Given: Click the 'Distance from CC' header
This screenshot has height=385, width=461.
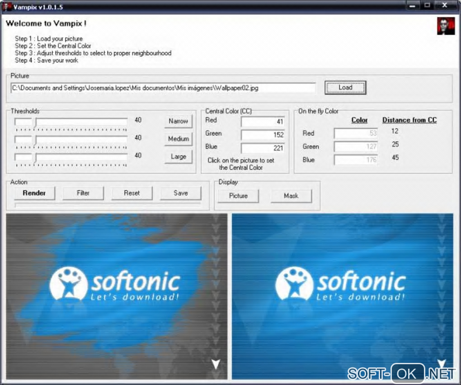Looking at the screenshot, I should click(x=409, y=120).
